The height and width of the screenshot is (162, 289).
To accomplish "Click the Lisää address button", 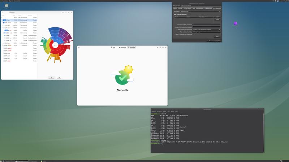I will point(217,17).
